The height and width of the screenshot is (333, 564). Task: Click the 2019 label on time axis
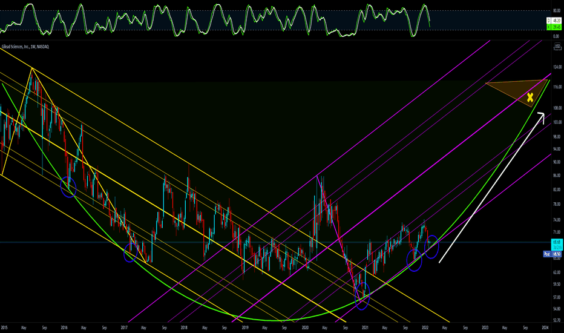pyautogui.click(x=245, y=328)
